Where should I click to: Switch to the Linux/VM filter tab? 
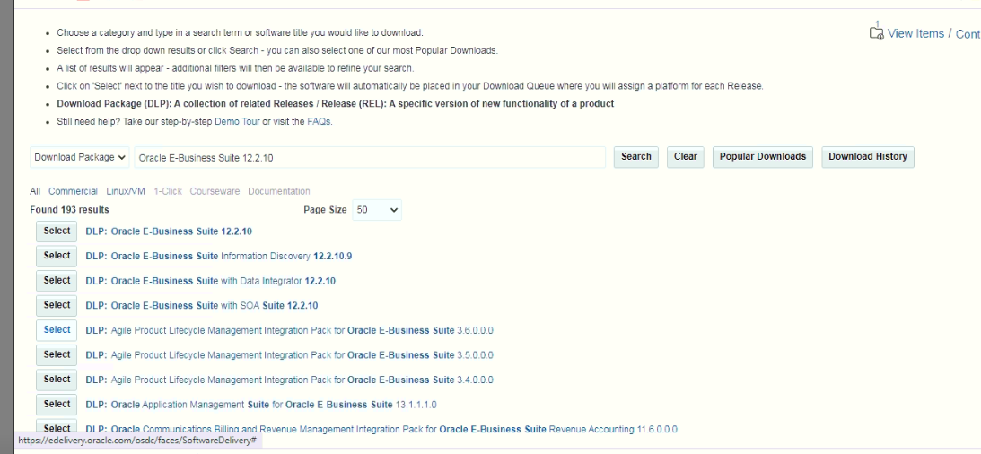tap(125, 191)
